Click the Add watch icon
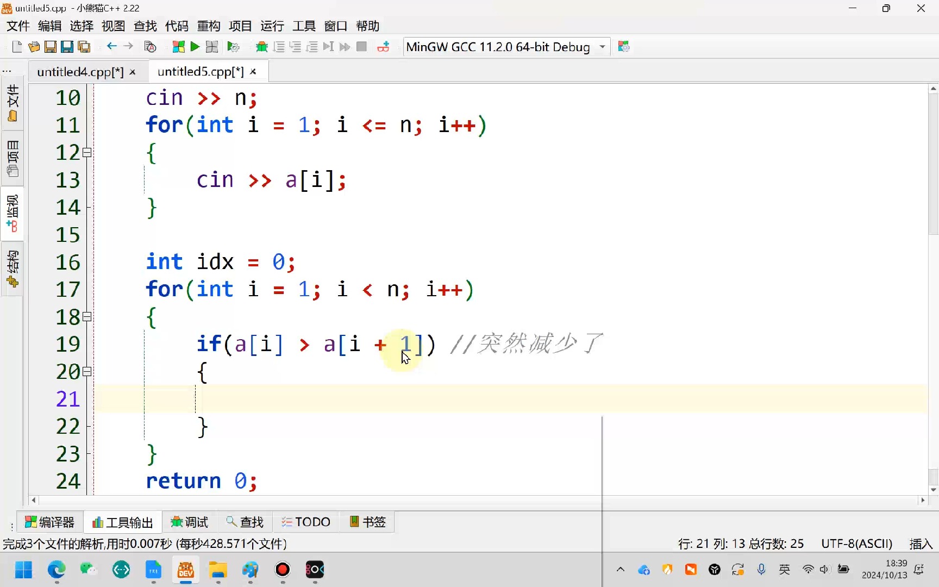 (x=384, y=47)
